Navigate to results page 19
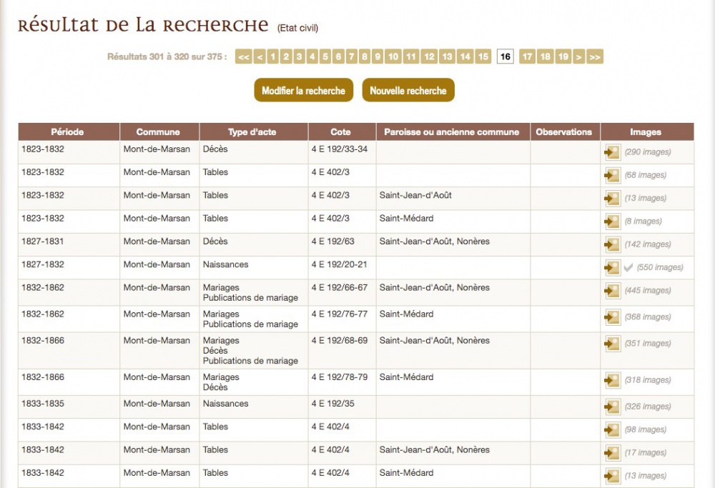715x488 pixels. click(x=563, y=57)
